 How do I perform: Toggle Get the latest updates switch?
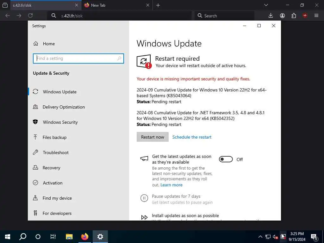[x=226, y=159]
